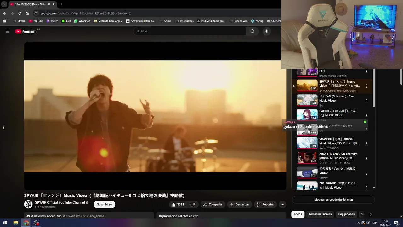Click the Chrome address bar URL
403x227 pixels.
(85, 13)
